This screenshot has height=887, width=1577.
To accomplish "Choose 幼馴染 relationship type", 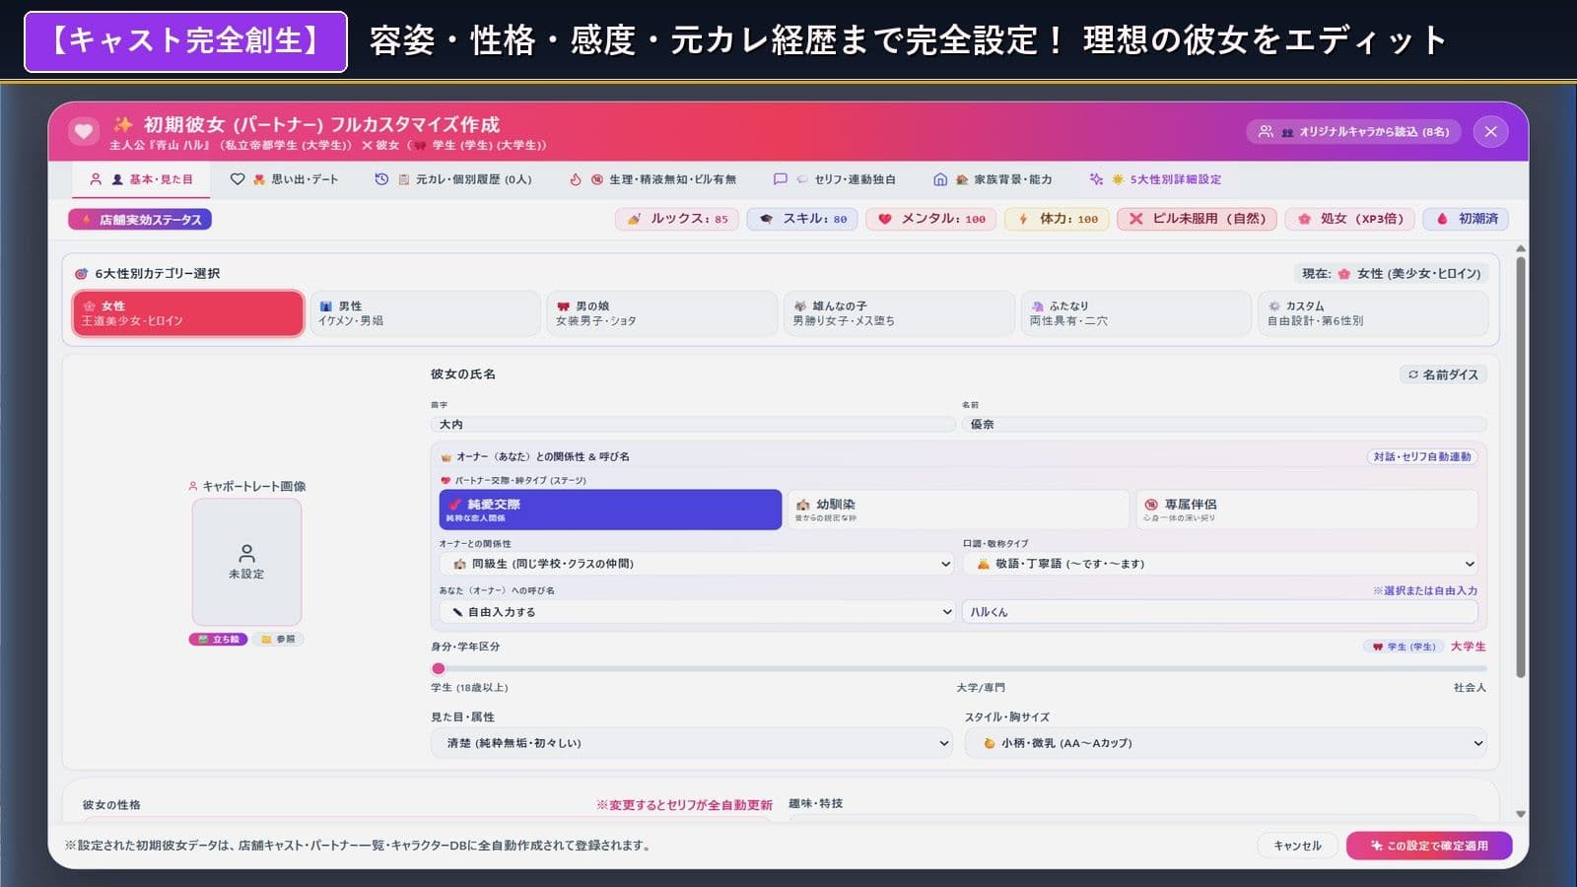I will pos(958,510).
